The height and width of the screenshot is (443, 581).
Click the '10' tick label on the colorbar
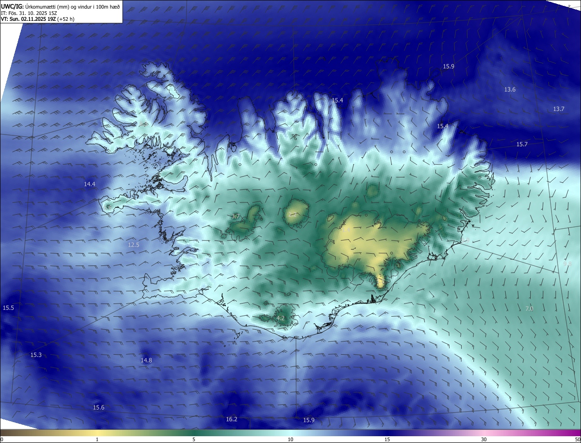(x=290, y=439)
